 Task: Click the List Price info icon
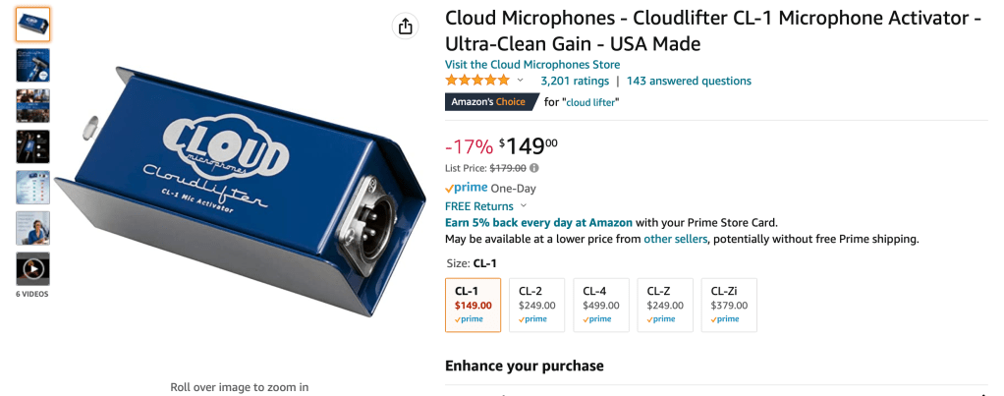534,168
